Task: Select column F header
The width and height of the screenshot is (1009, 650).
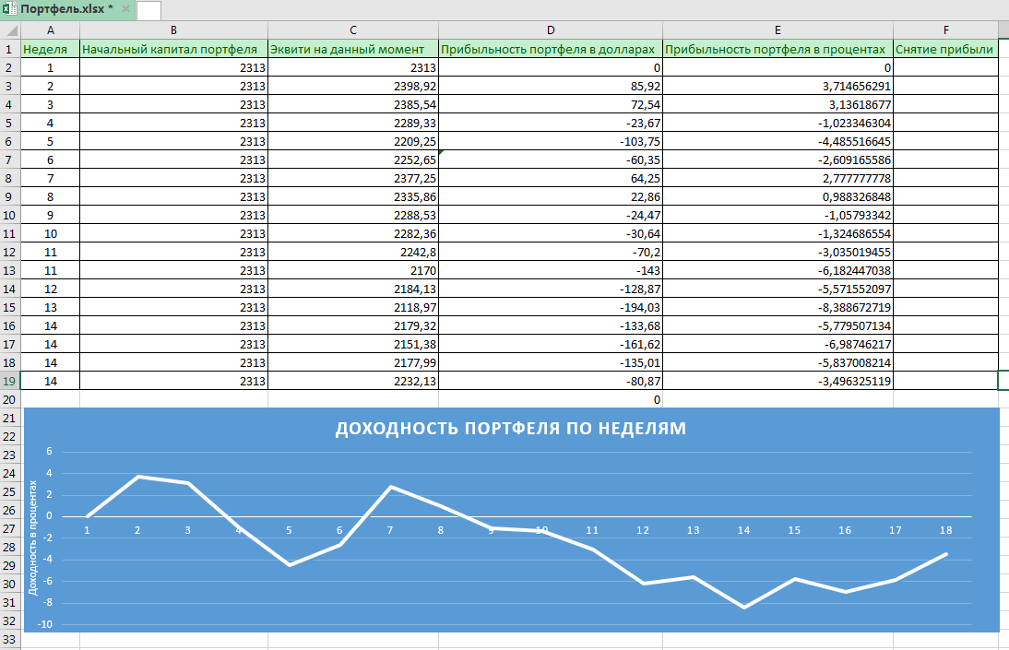Action: click(945, 30)
